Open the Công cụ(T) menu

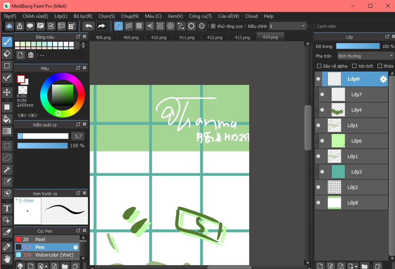(x=200, y=16)
